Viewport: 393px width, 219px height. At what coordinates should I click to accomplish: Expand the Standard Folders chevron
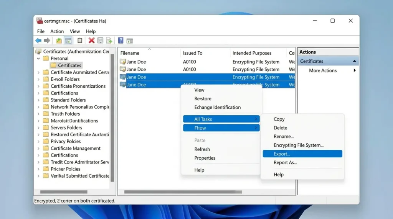[38, 100]
